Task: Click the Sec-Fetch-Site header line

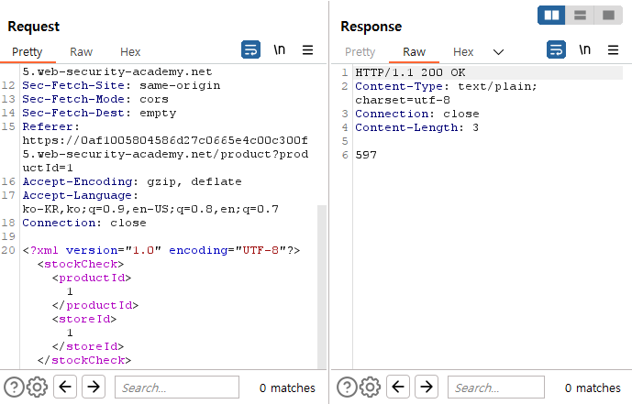Action: (x=121, y=85)
